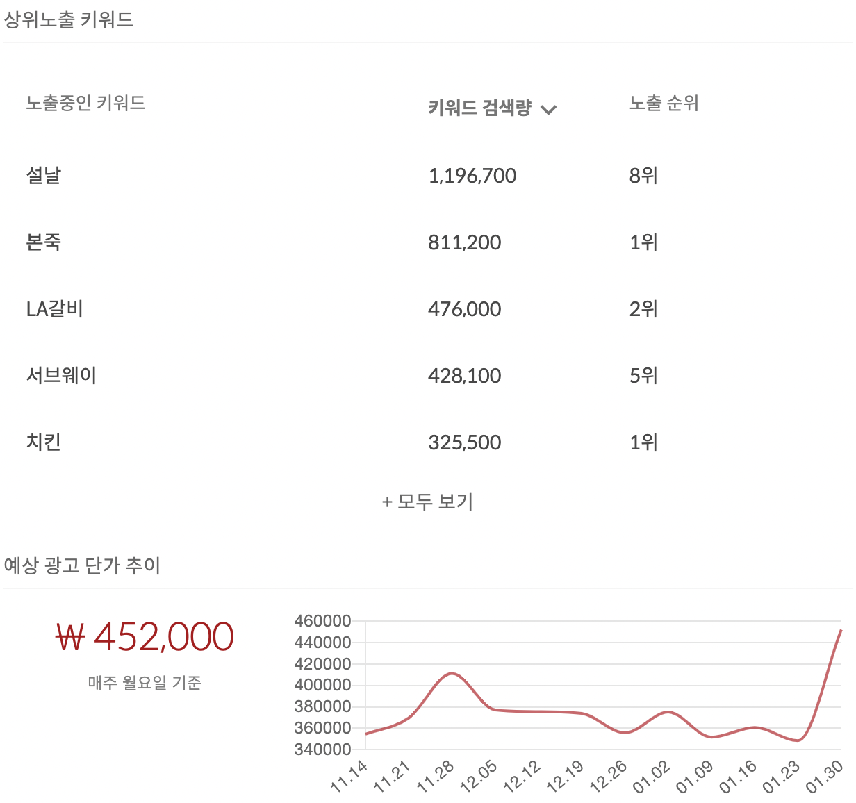Click the LA갈비 keyword
The height and width of the screenshot is (803, 856).
[53, 309]
